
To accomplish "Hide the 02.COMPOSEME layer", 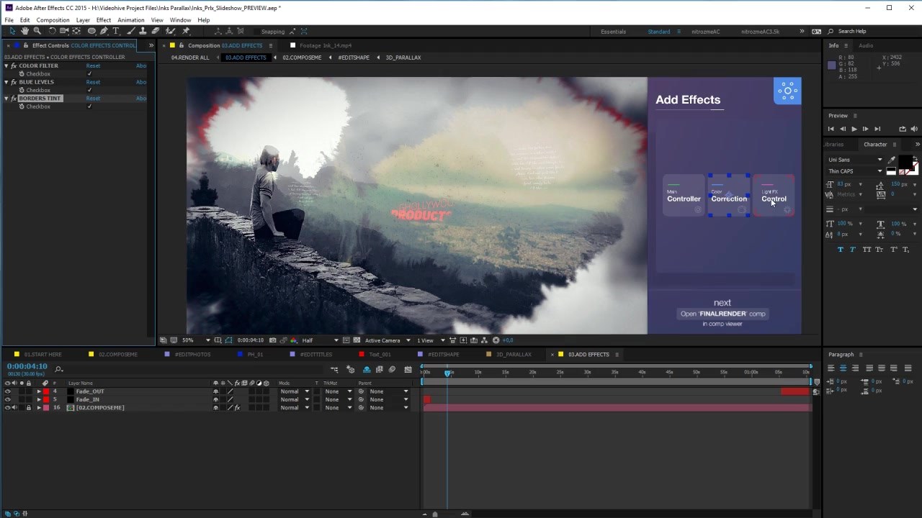I will [x=7, y=408].
